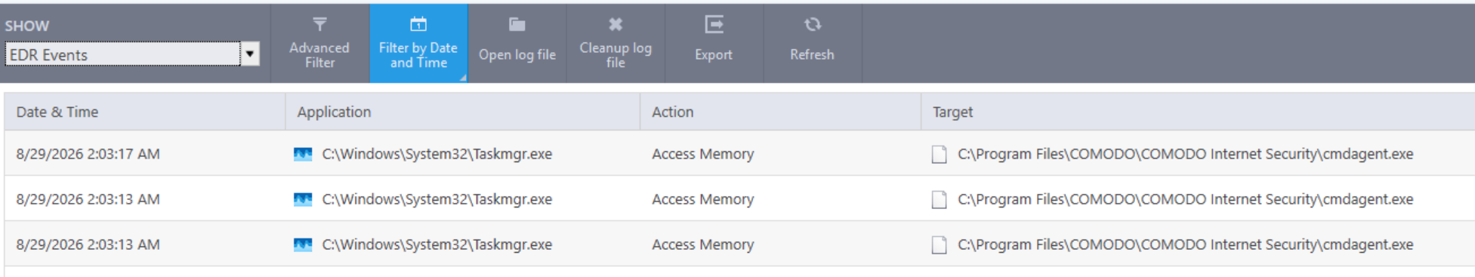Click the Open log file folder icon
The image size is (1475, 277).
click(x=517, y=25)
